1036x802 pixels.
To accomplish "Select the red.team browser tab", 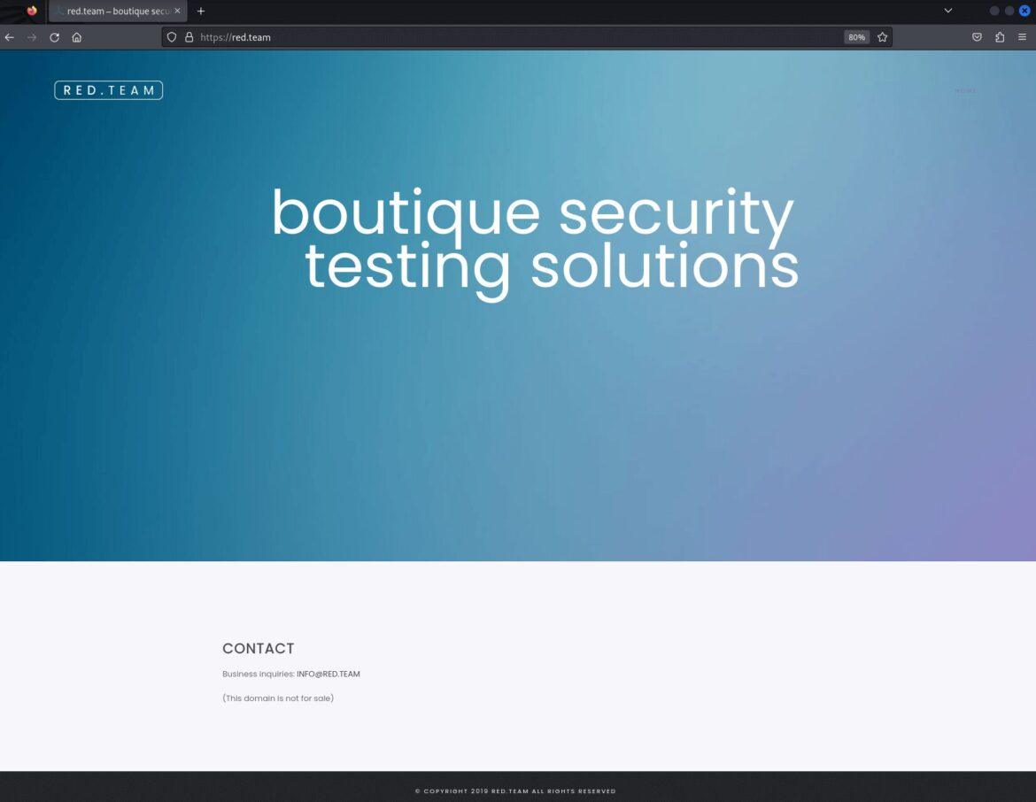I will coord(111,11).
